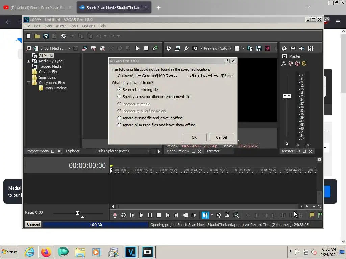Screen dimensions: 346x259
Task: Click the 100 % project loading progress bar
Action: 96,224
